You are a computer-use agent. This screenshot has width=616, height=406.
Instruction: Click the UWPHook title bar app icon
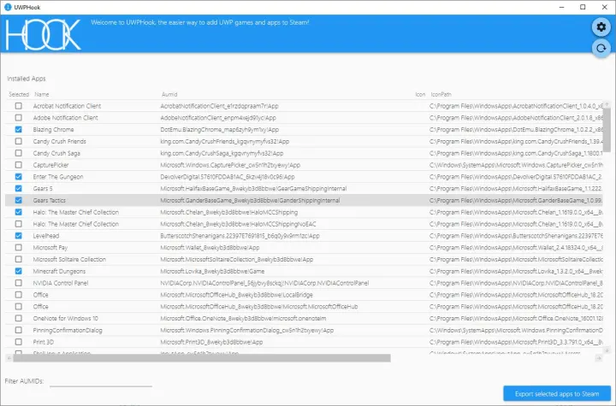pos(8,7)
